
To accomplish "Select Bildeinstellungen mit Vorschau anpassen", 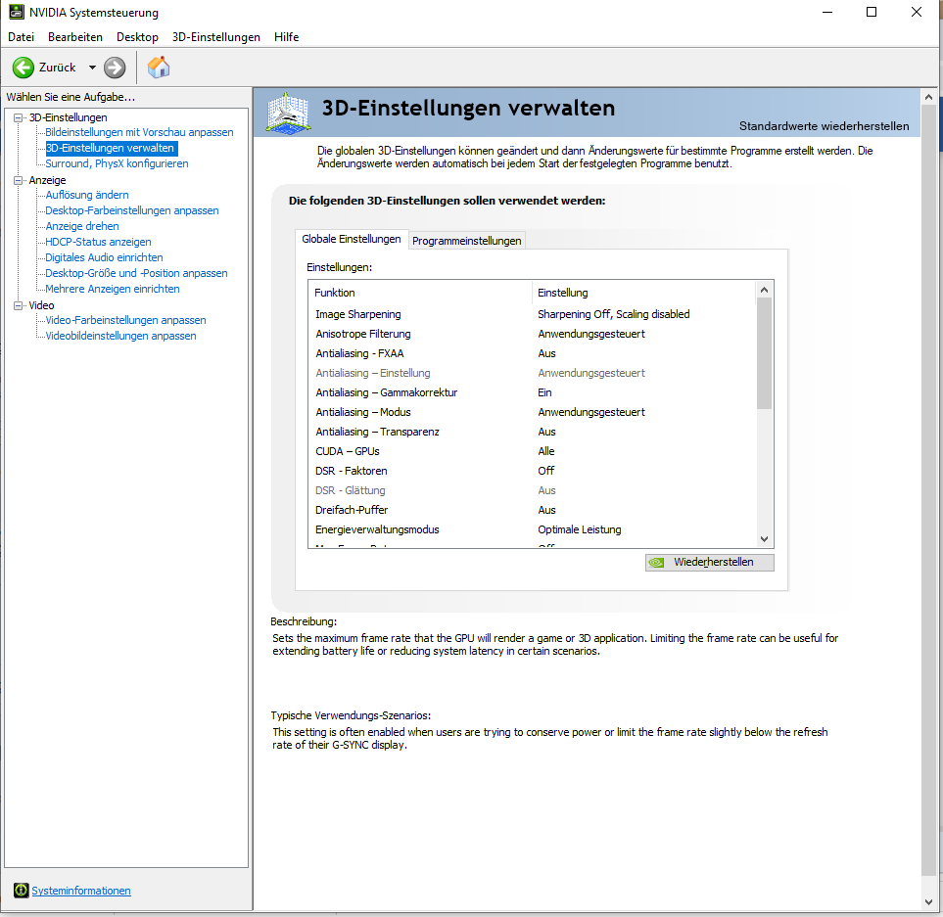I will point(139,132).
